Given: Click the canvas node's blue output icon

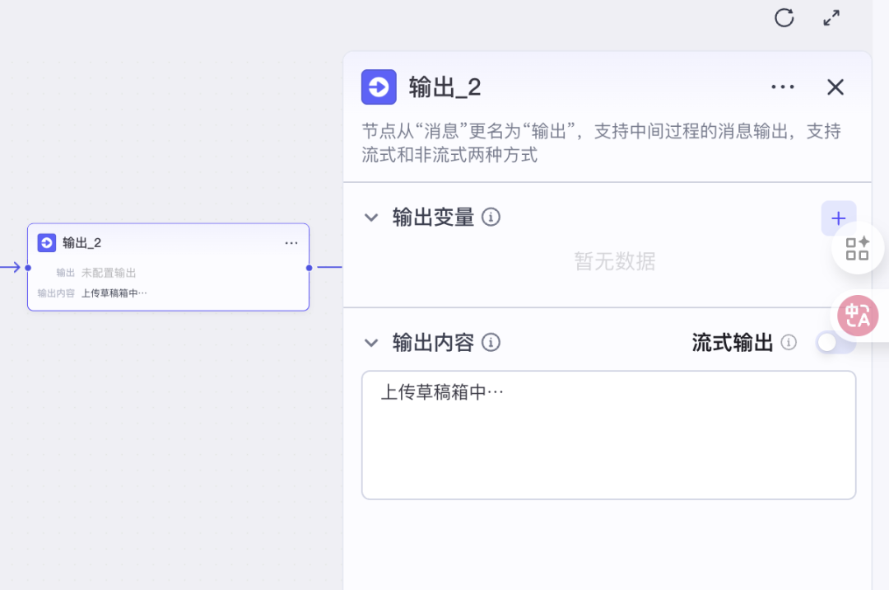Looking at the screenshot, I should 47,242.
